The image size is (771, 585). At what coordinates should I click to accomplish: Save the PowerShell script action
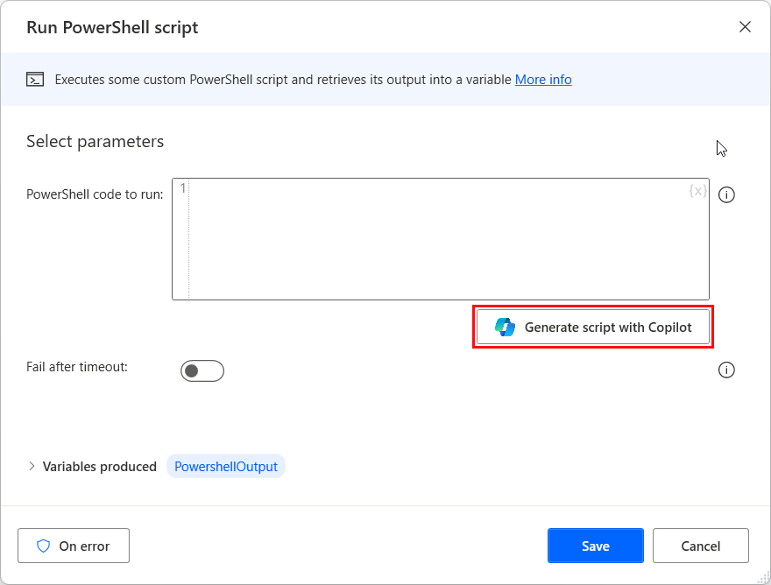point(595,546)
